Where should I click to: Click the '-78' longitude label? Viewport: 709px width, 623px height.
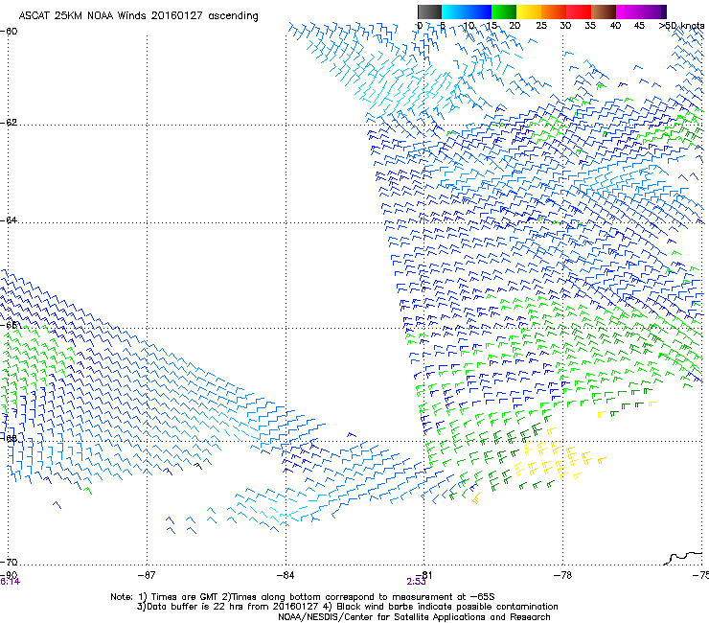(x=562, y=575)
